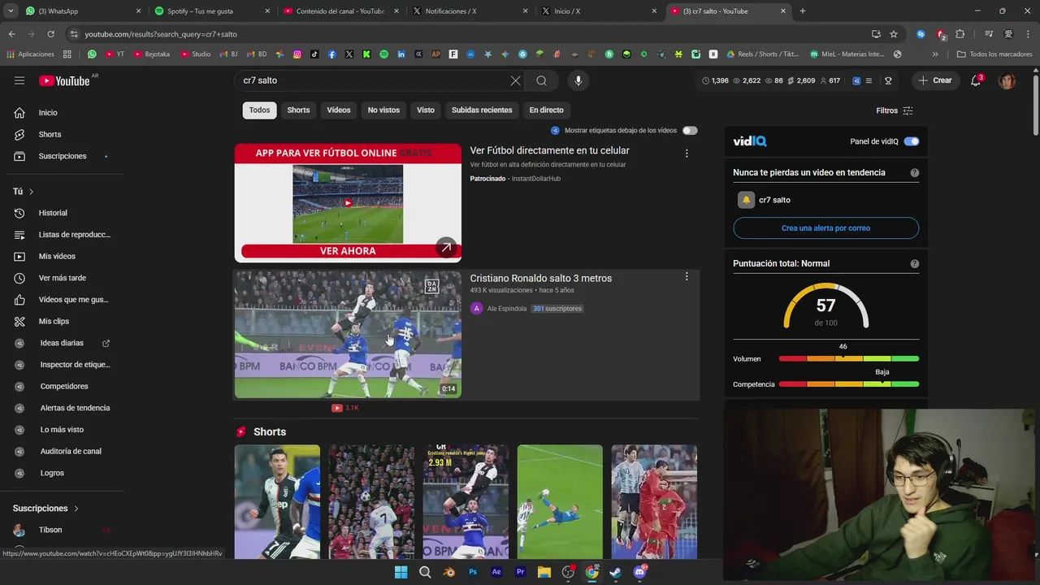
Task: Open the Chrome tab search dropdown
Action: click(11, 11)
